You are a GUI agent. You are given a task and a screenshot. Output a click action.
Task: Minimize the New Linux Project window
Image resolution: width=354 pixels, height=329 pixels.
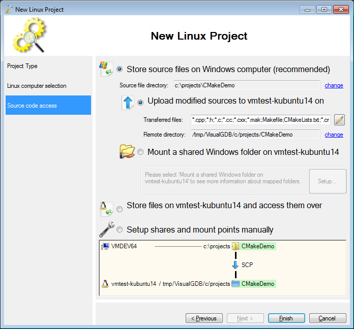[307, 10]
